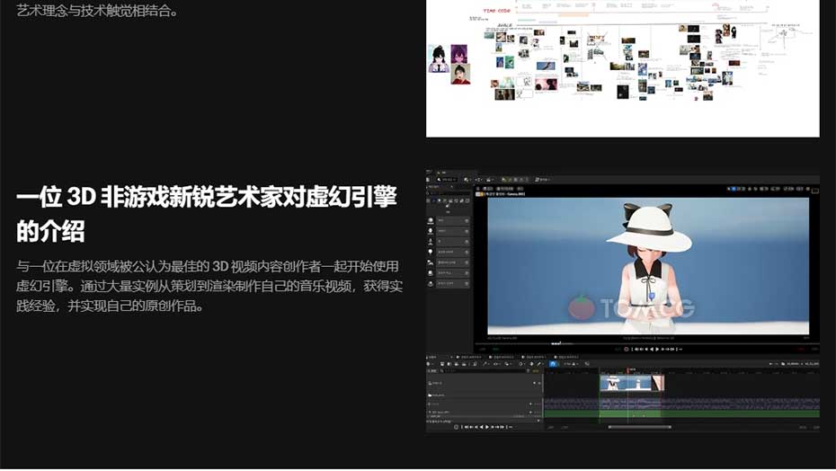Click the purple-haired character portrait on moodboard

(x=459, y=53)
